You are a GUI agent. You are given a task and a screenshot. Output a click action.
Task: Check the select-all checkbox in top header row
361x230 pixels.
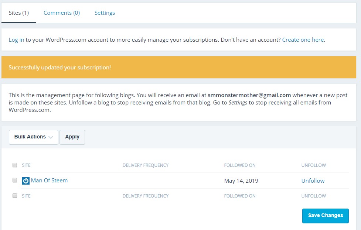[15, 165]
